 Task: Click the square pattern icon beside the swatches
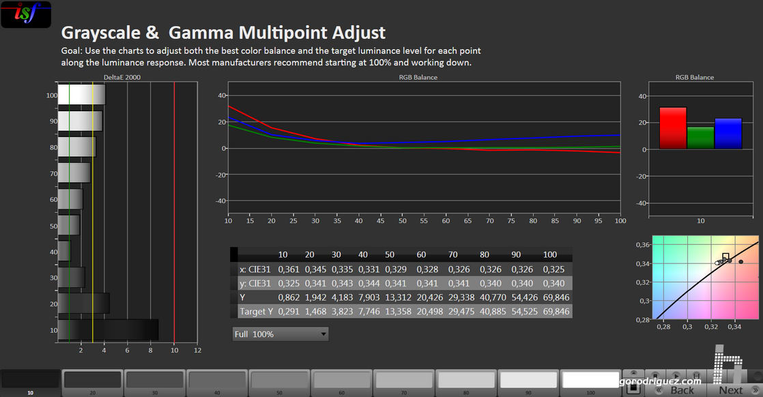[633, 388]
